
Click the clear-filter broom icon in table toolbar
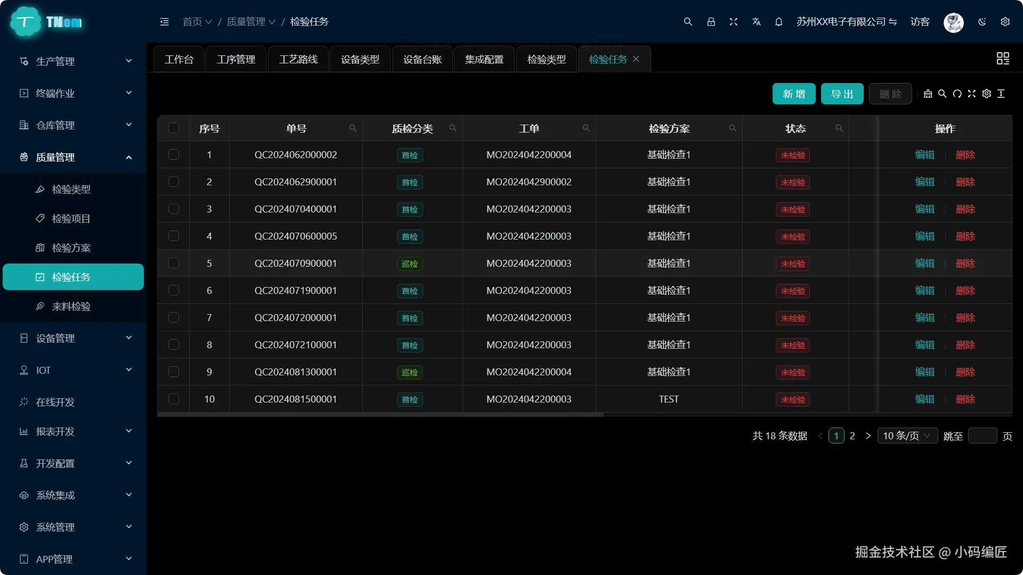[x=928, y=94]
